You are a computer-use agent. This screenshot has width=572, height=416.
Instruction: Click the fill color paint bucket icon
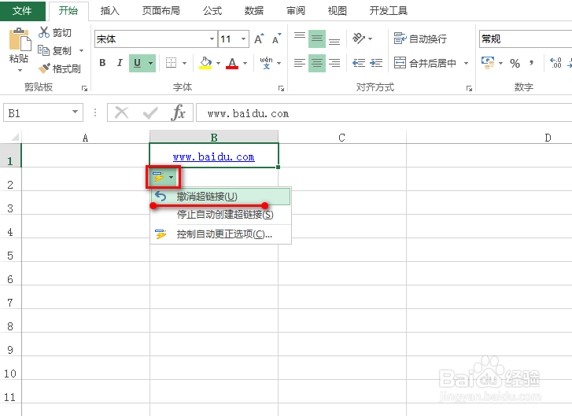pyautogui.click(x=205, y=63)
